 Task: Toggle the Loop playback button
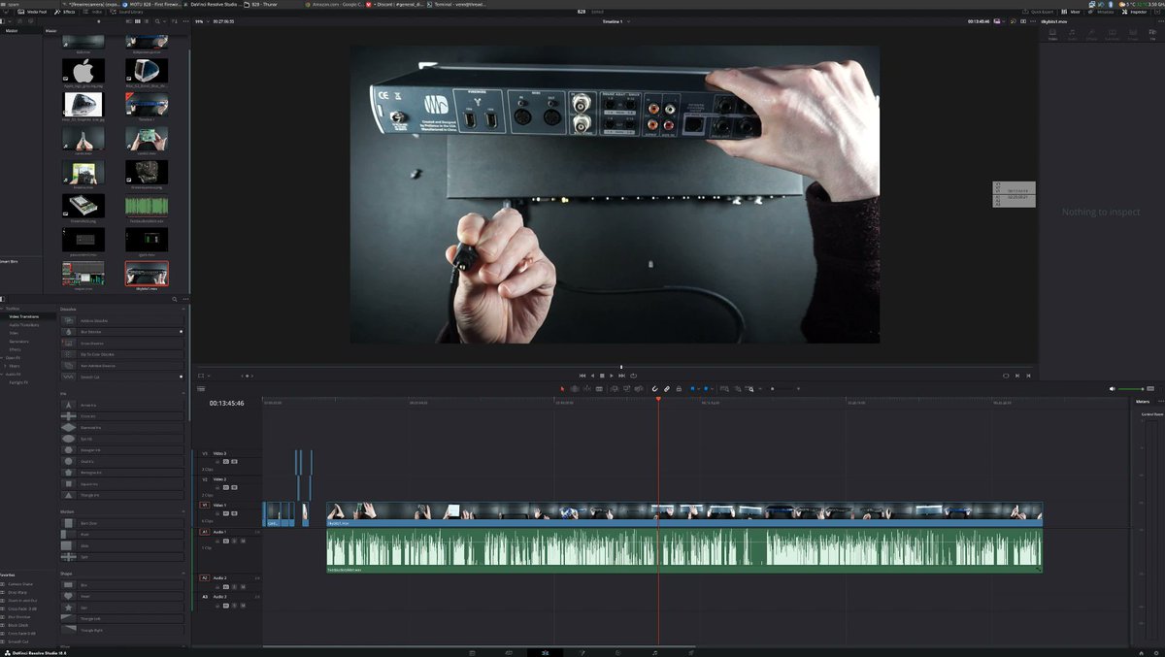coord(633,375)
